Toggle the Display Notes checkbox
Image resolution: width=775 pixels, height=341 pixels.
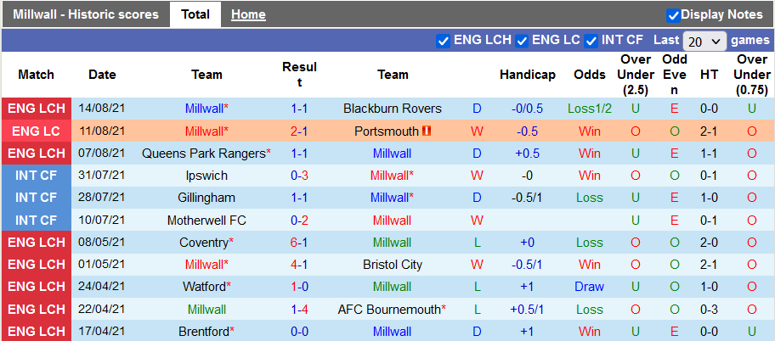[673, 15]
